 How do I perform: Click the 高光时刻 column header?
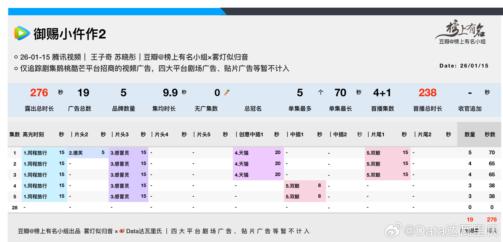click(x=33, y=134)
